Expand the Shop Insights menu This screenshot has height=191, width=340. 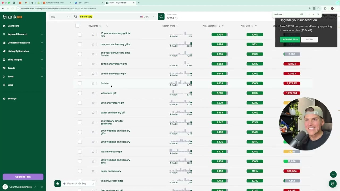point(23,60)
